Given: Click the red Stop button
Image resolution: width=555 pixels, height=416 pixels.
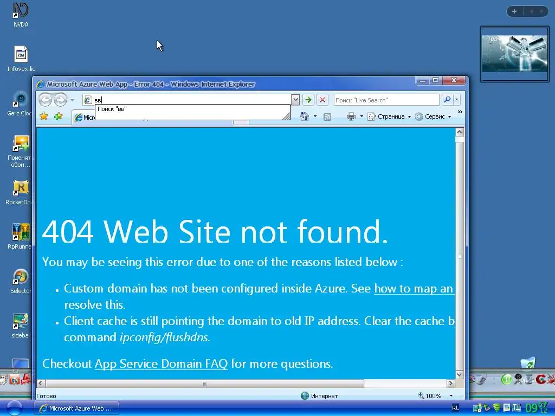Looking at the screenshot, I should coord(322,100).
